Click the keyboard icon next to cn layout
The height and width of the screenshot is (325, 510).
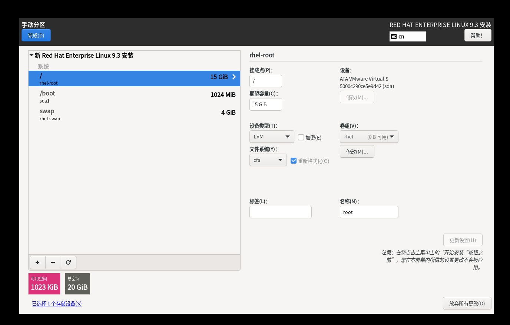pos(394,36)
